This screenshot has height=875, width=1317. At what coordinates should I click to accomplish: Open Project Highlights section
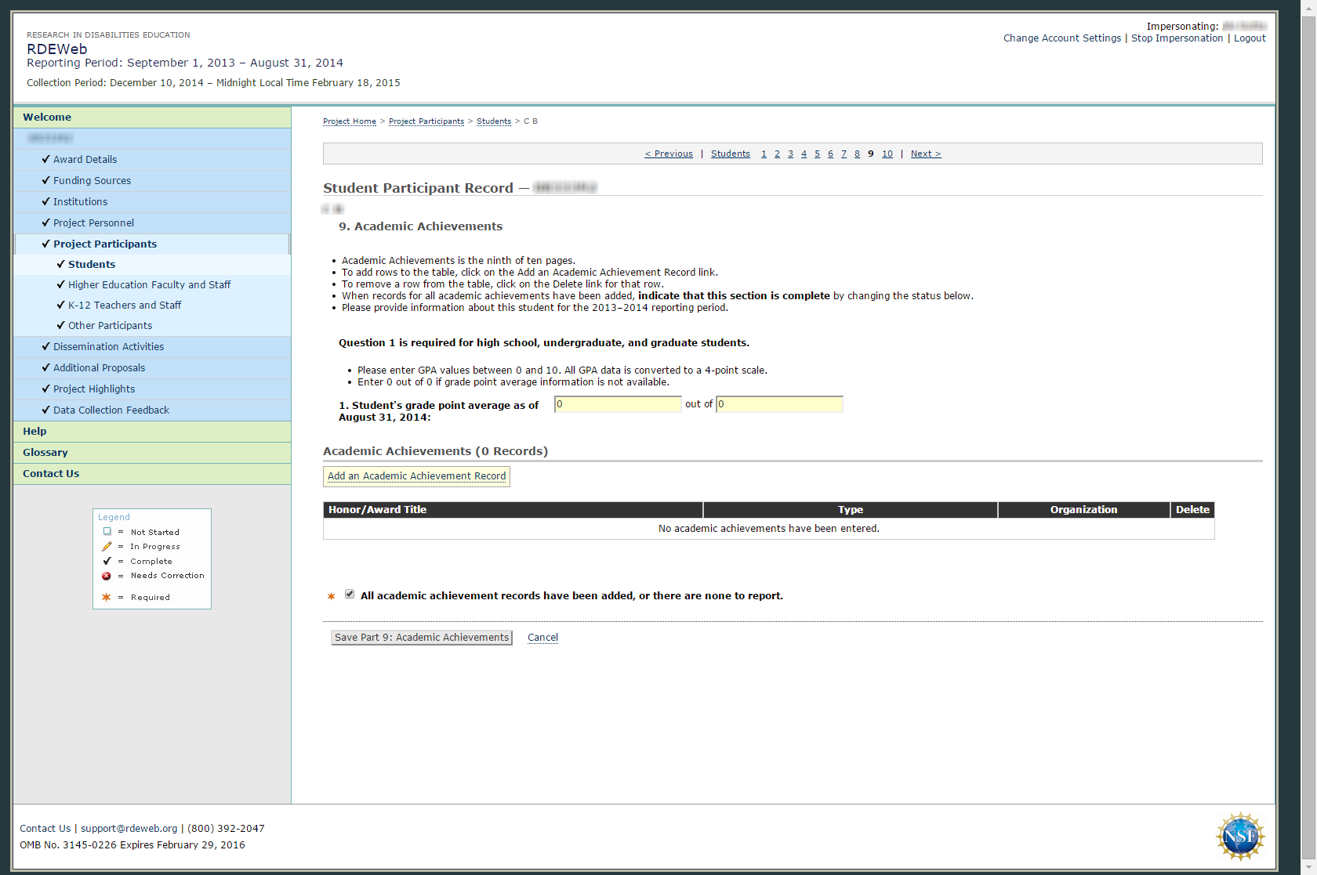94,389
